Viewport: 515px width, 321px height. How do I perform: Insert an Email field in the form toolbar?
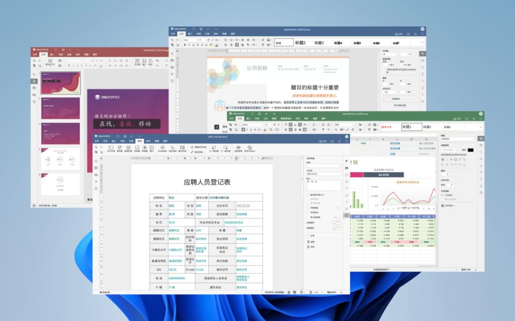click(x=162, y=147)
